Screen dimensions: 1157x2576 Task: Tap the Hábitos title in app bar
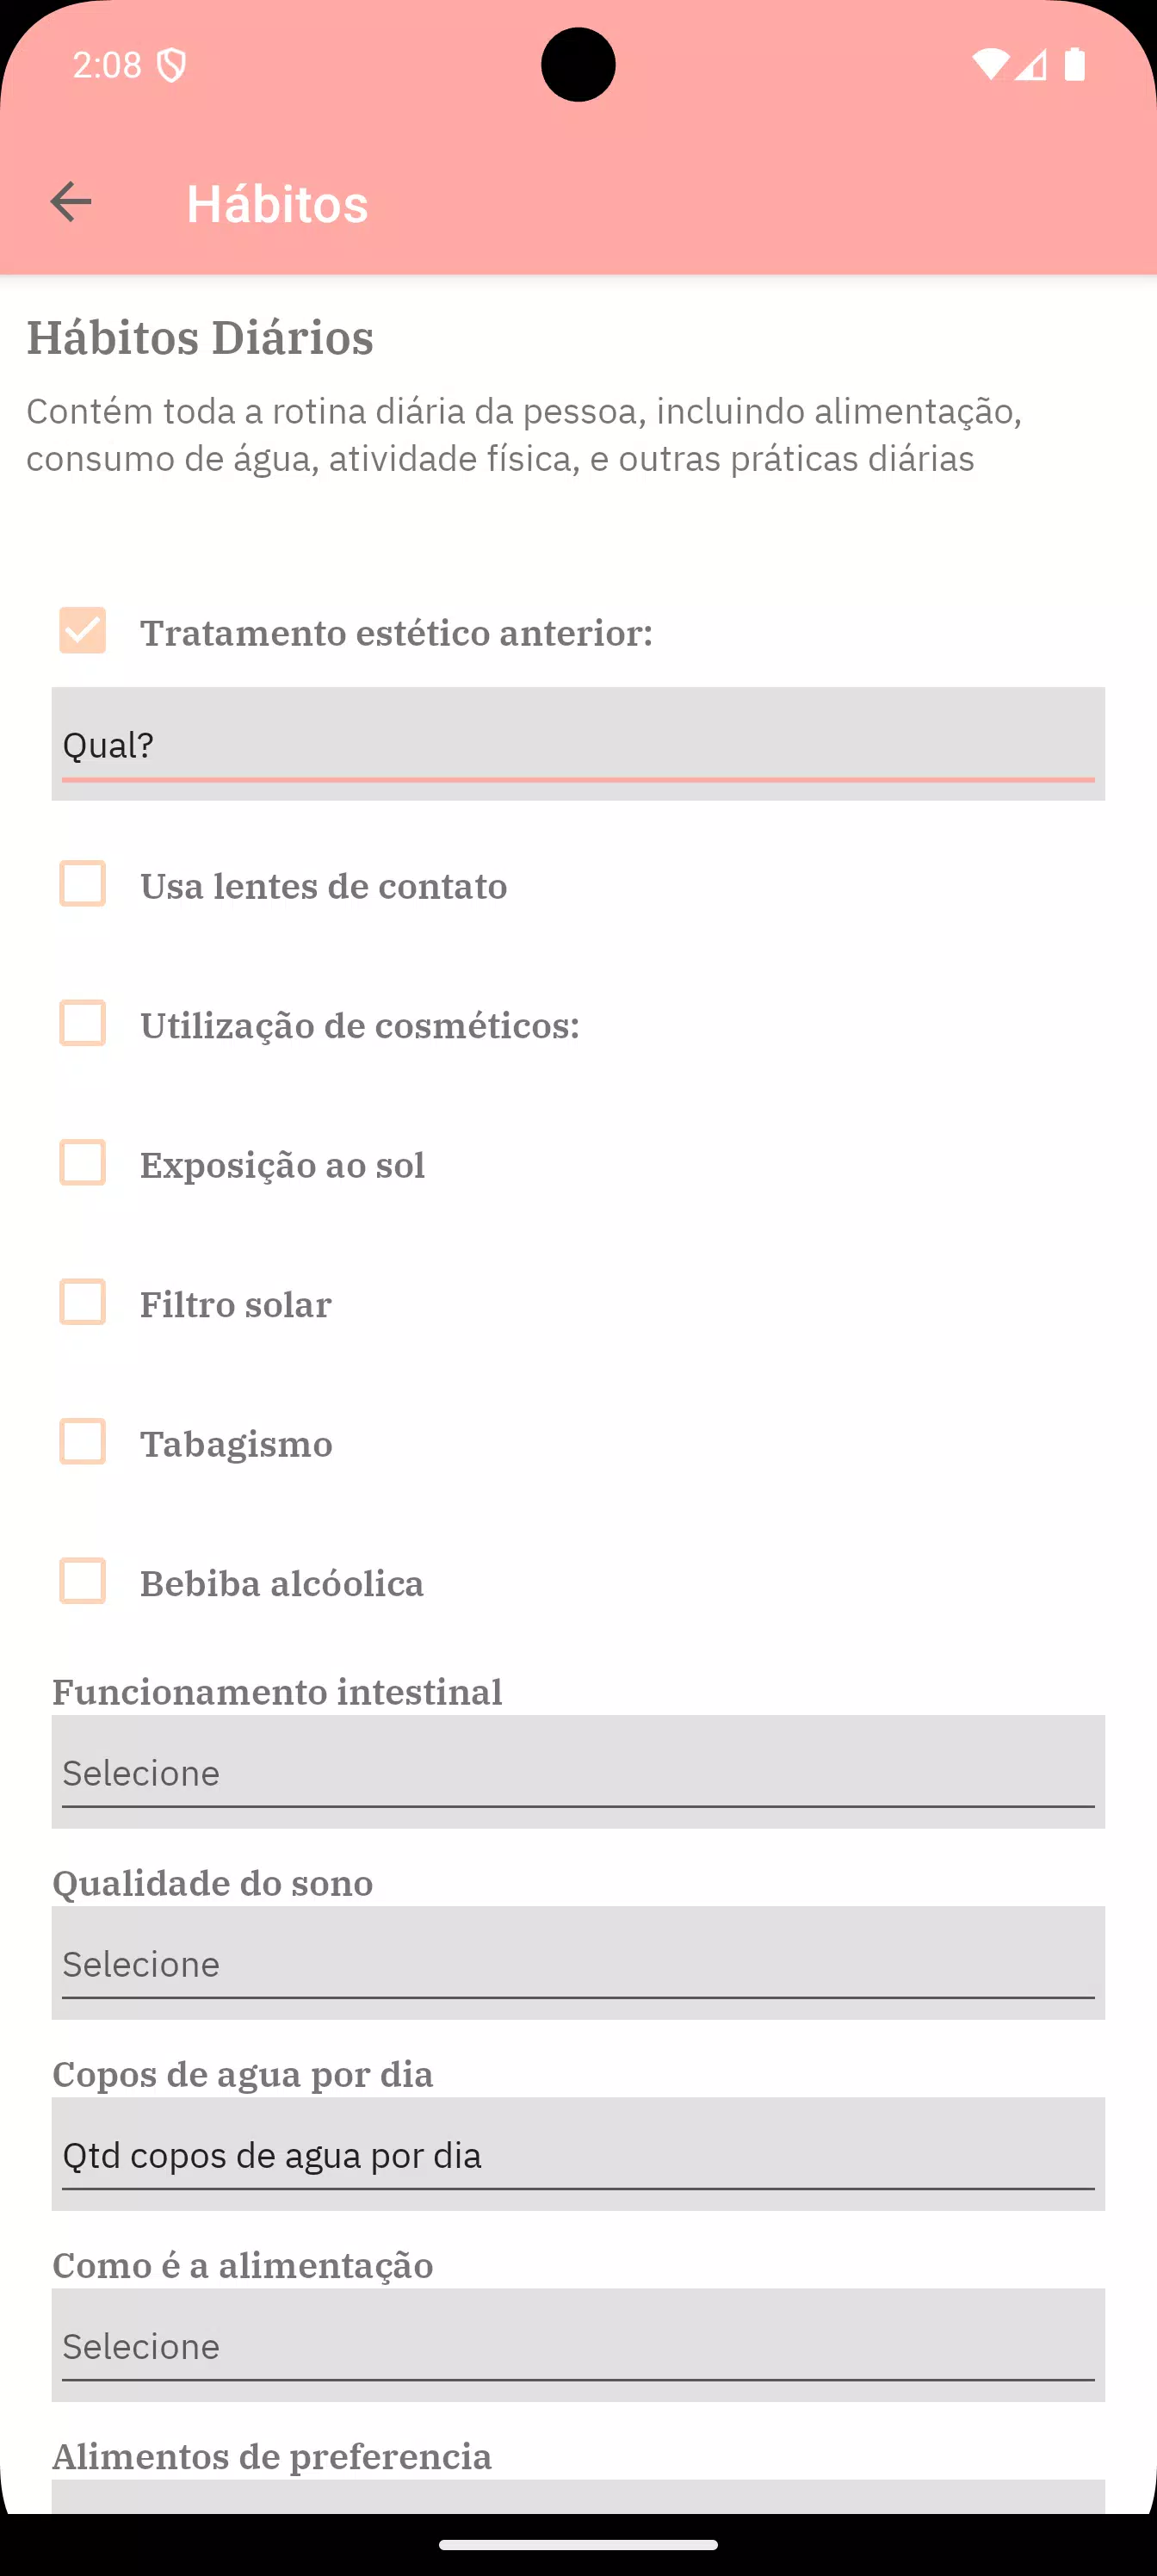[277, 204]
